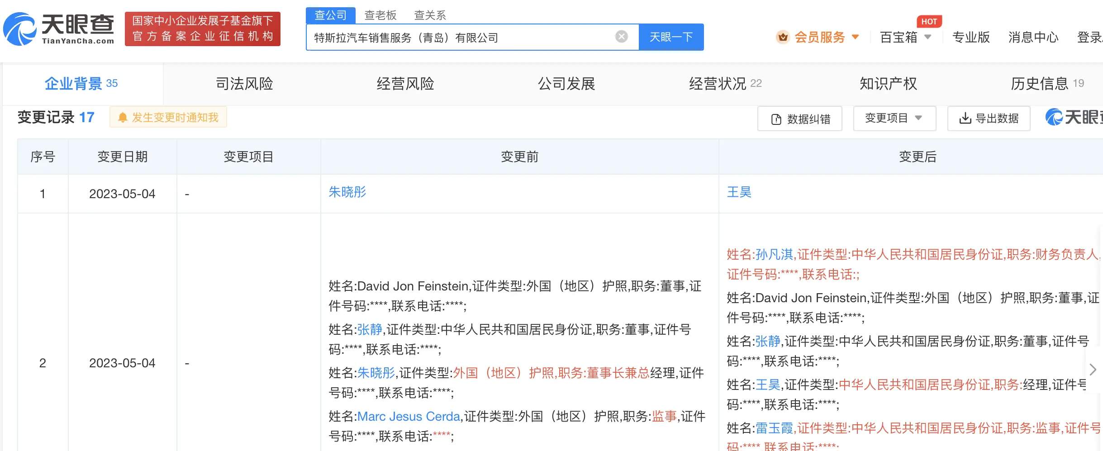Click the red 官方备案企业征信机构 banner

point(203,29)
